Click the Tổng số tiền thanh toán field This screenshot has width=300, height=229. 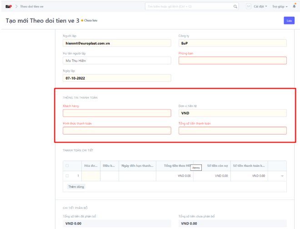point(232,131)
